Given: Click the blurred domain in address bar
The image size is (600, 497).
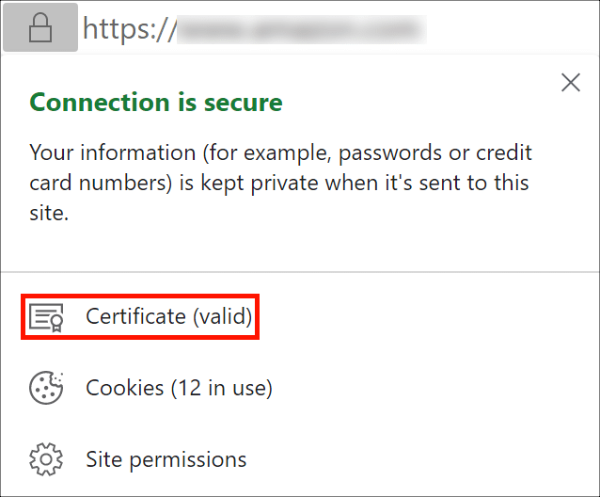Looking at the screenshot, I should point(301,30).
